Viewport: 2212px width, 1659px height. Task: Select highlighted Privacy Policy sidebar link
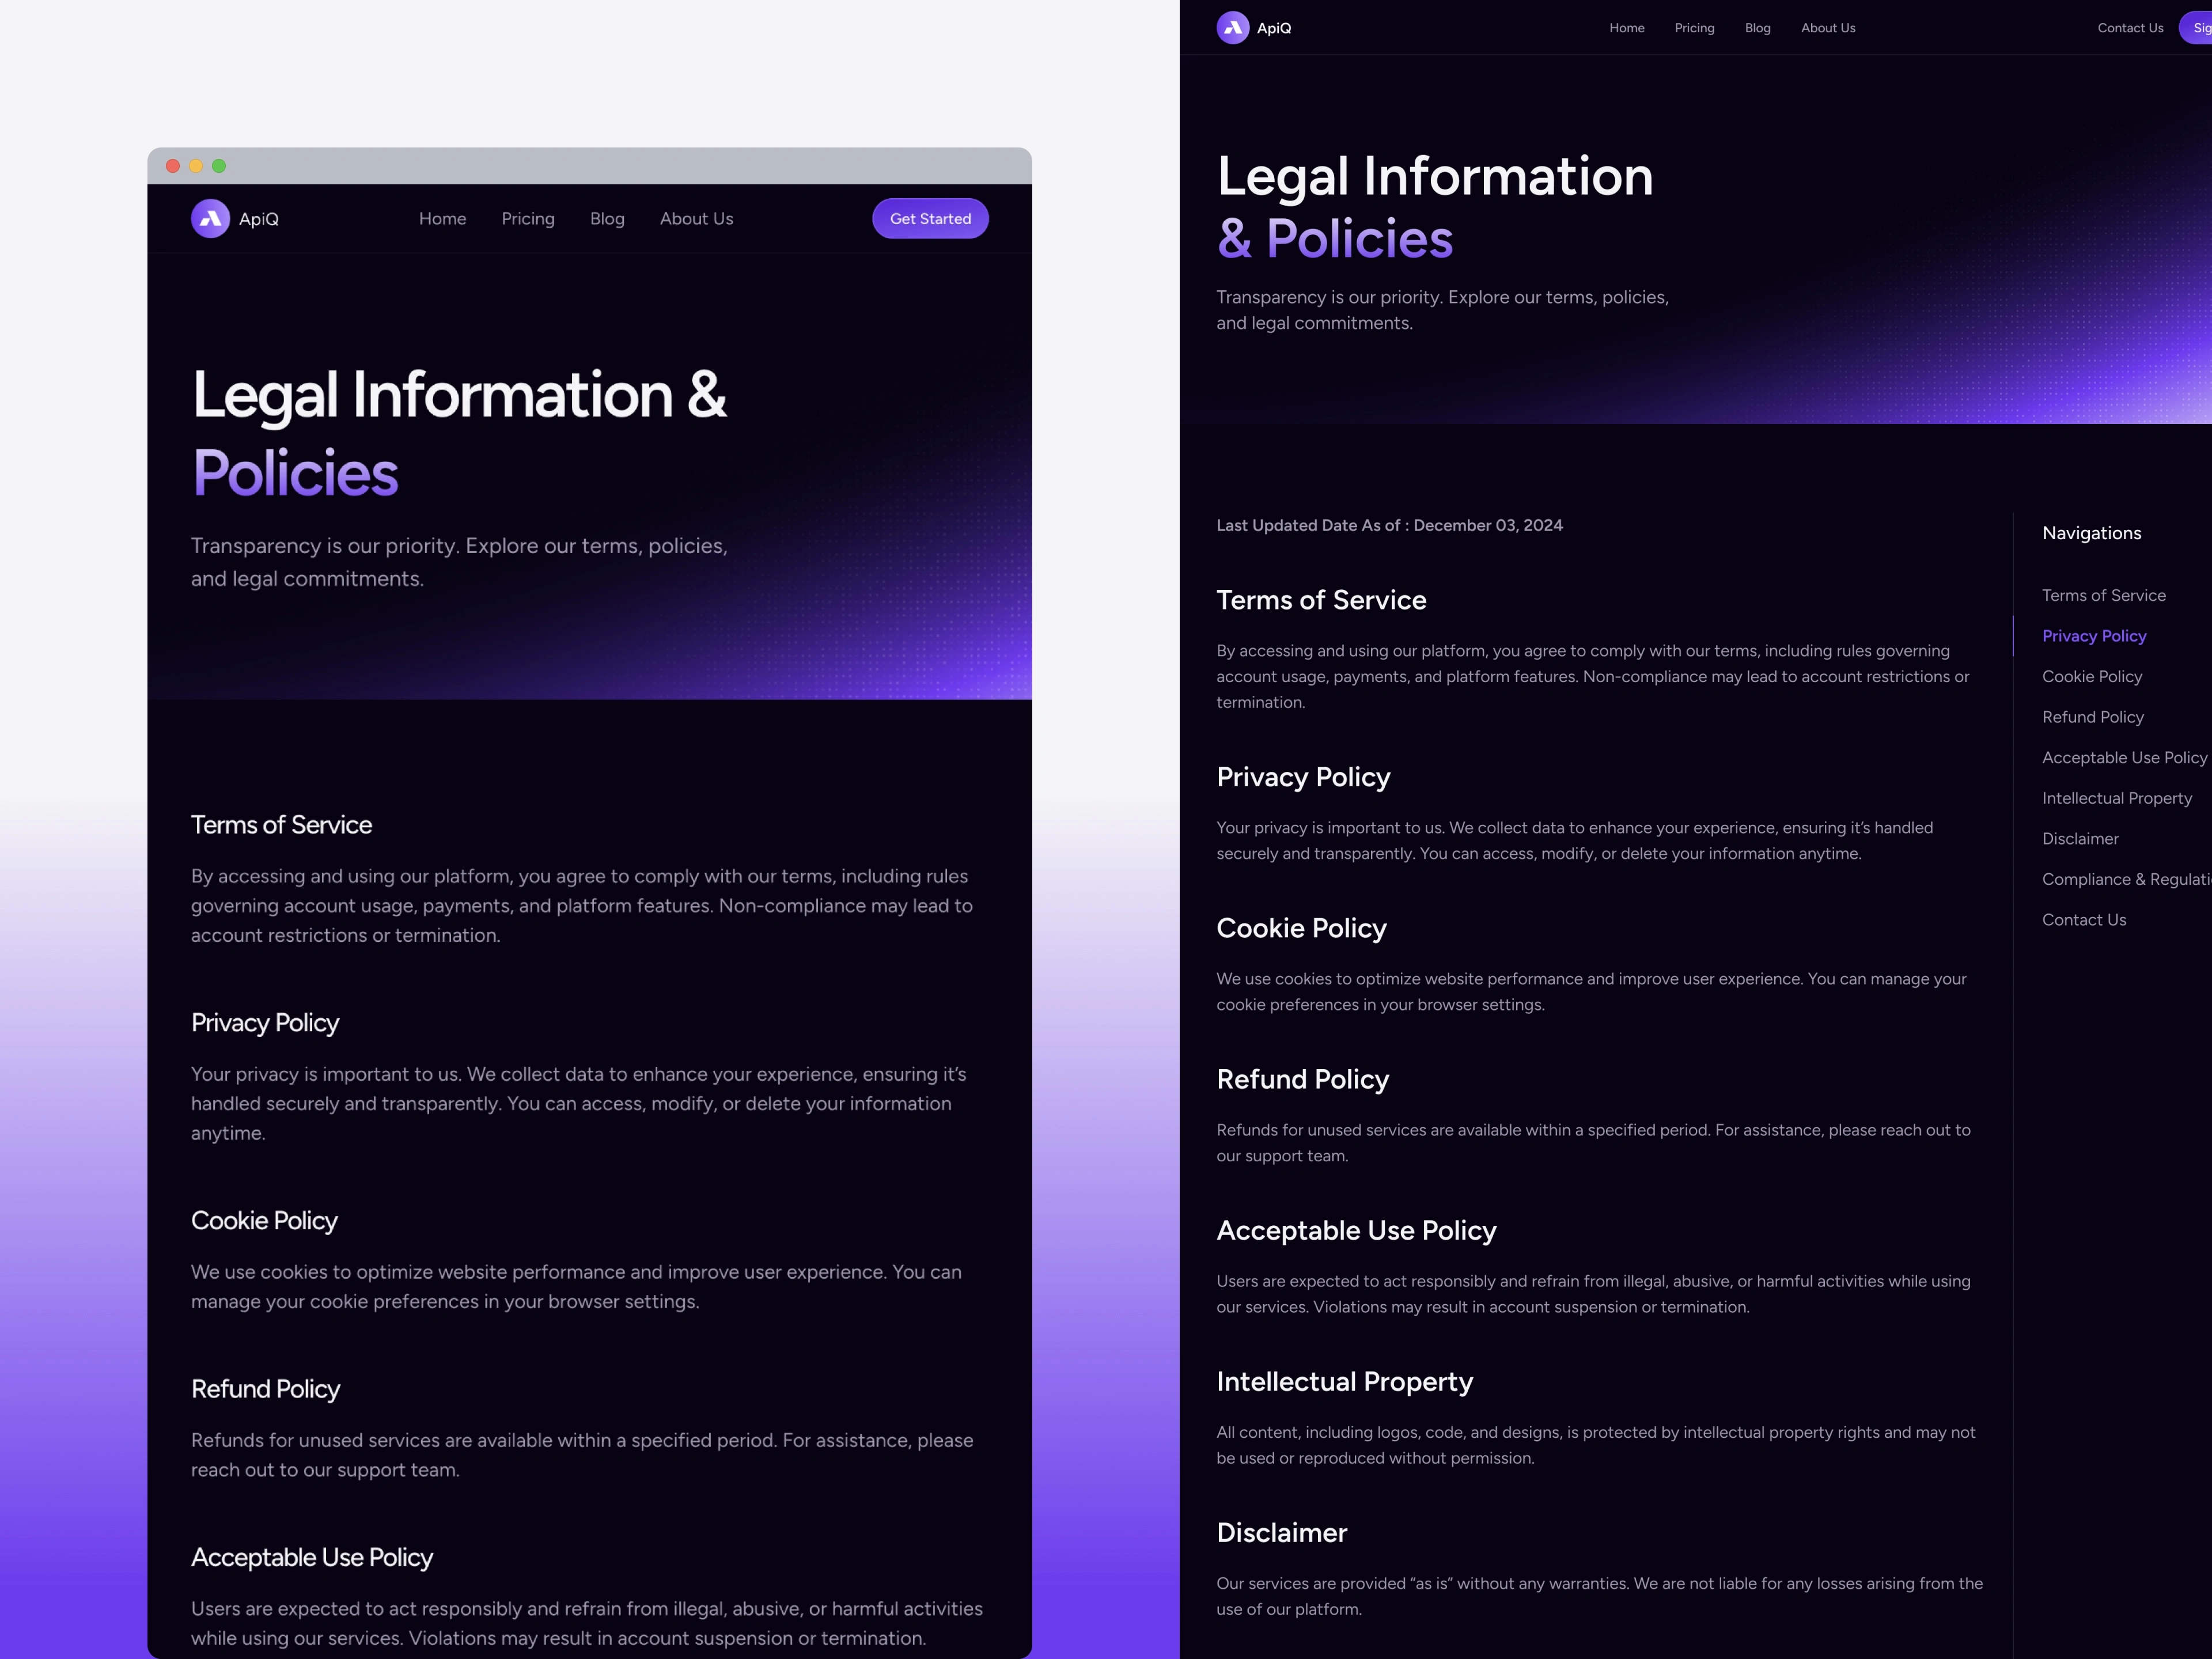(x=2093, y=636)
